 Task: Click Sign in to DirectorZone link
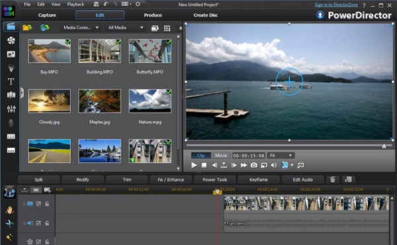pyautogui.click(x=336, y=5)
